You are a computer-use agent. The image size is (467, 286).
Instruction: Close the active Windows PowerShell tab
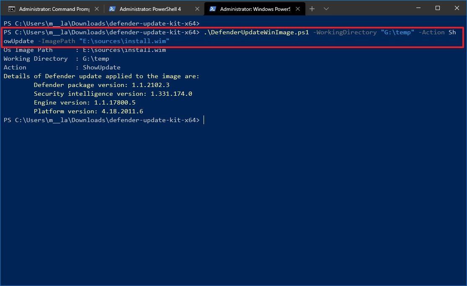click(298, 8)
